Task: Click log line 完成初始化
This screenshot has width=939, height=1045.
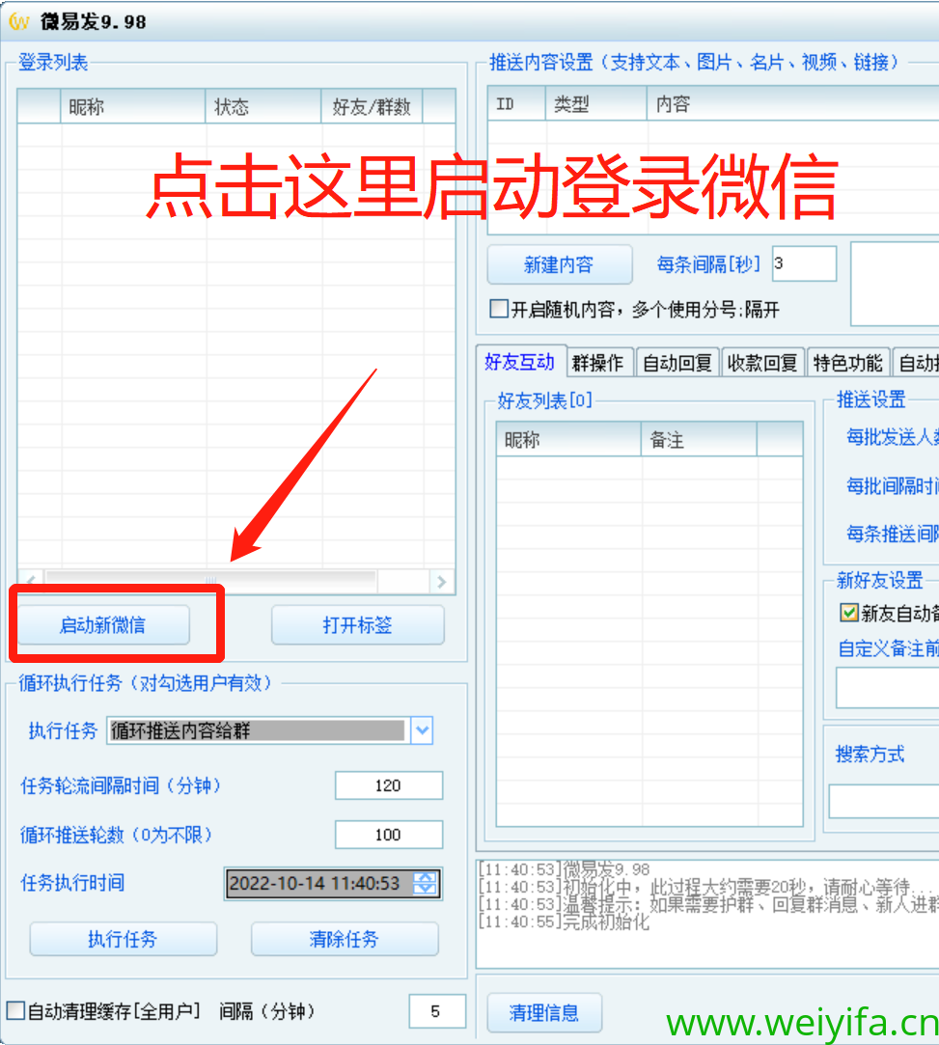Action: coord(564,922)
